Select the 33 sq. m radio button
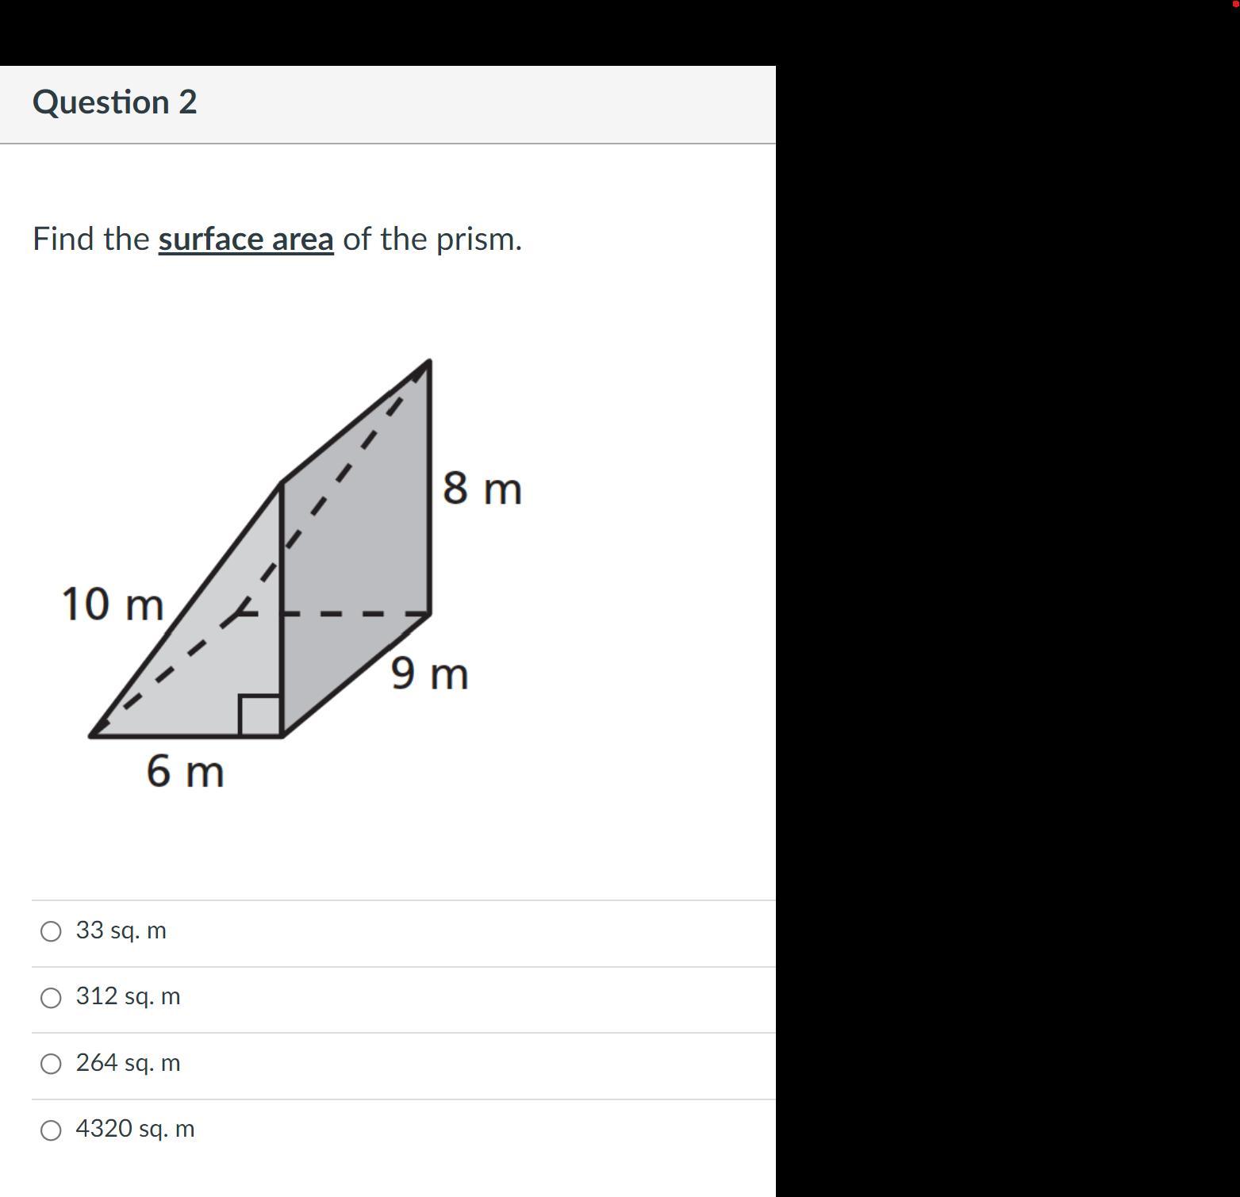Viewport: 1240px width, 1197px height. (51, 931)
